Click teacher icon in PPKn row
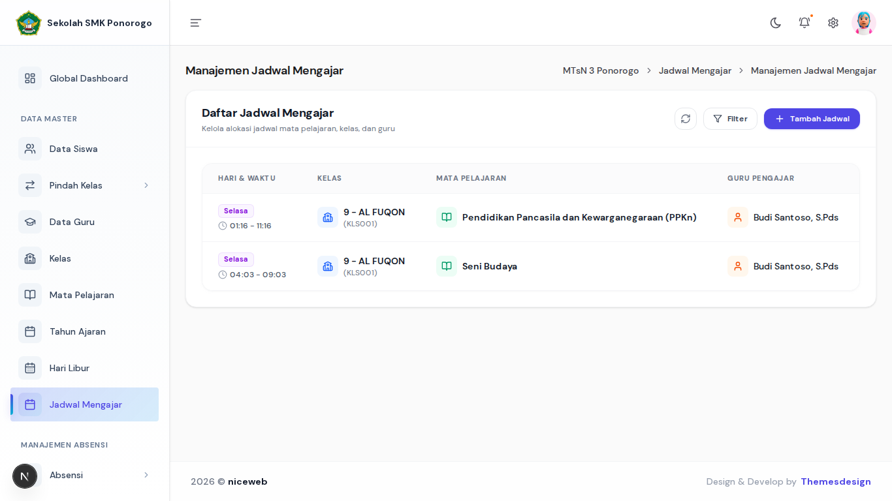 pyautogui.click(x=738, y=217)
